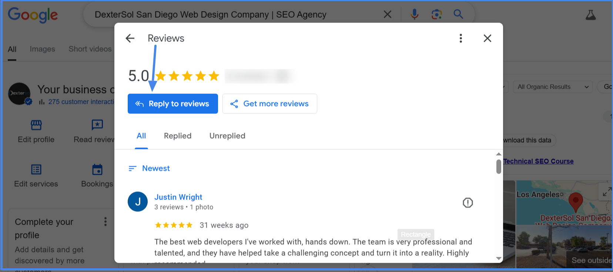613x272 pixels.
Task: Open the Bookings calendar icon
Action: click(97, 170)
